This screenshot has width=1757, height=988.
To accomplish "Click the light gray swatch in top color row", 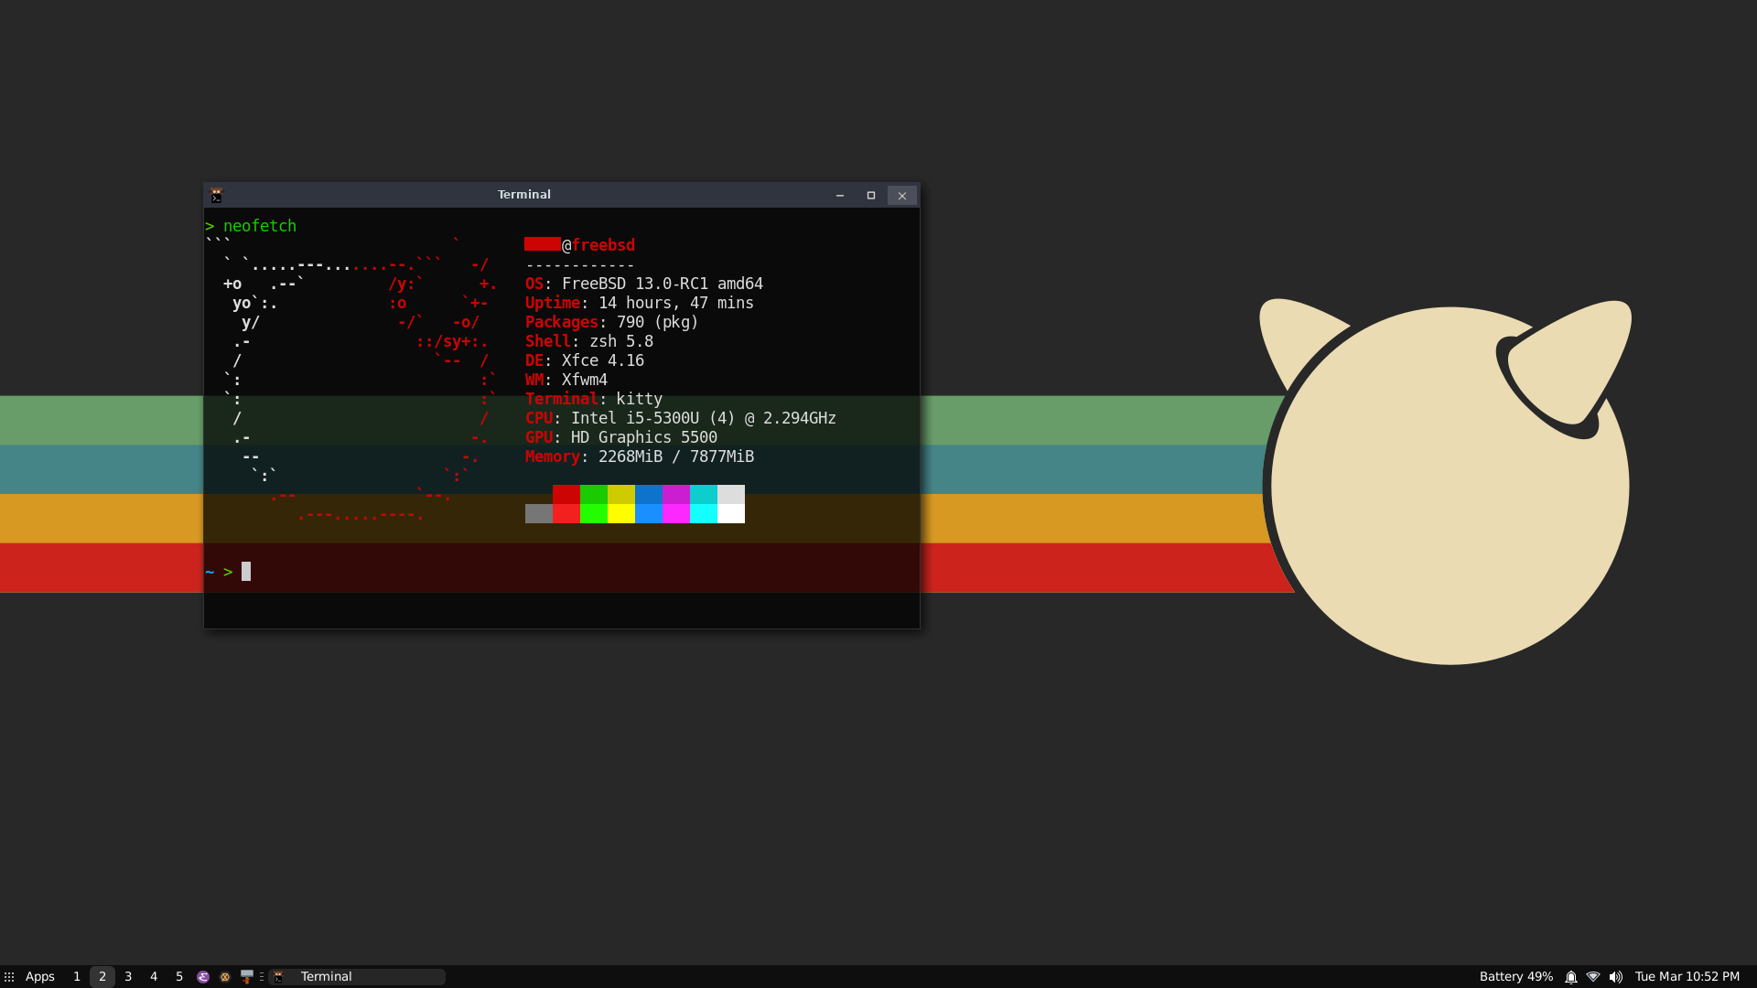I will [731, 494].
